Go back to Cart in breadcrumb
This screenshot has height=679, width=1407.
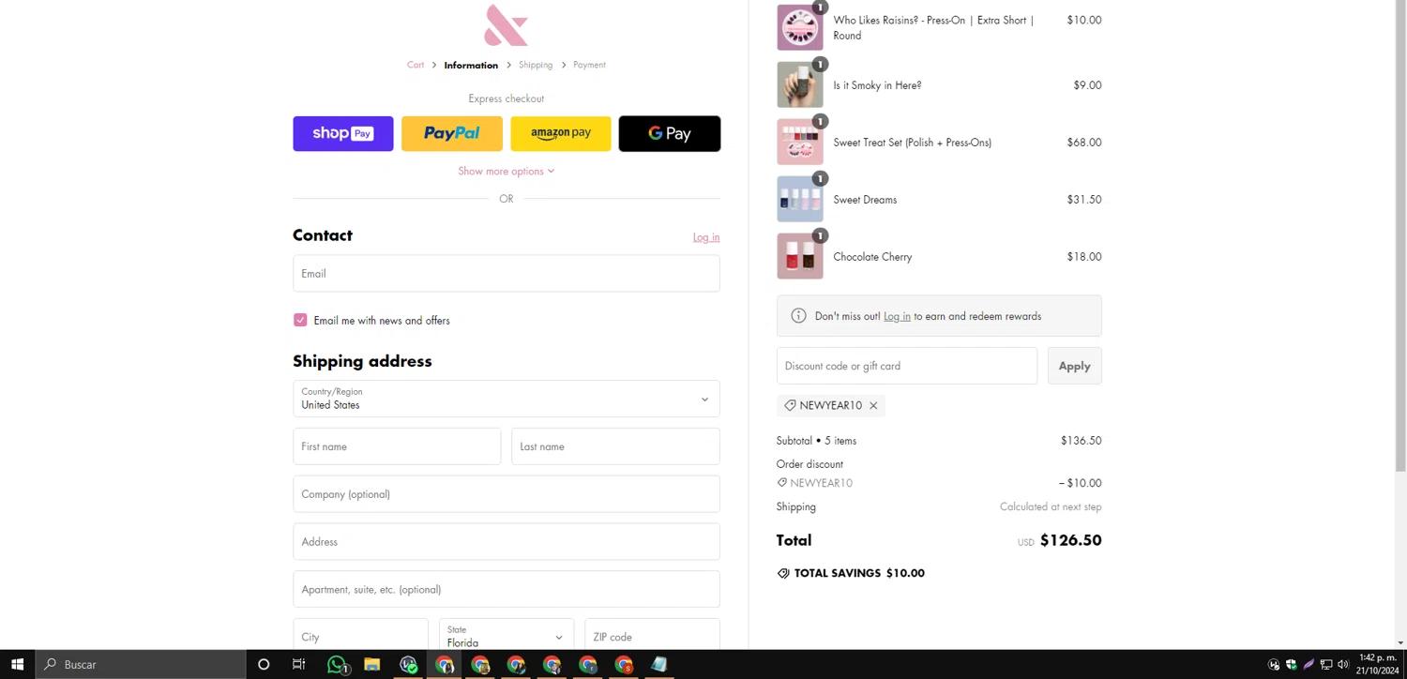click(x=415, y=65)
